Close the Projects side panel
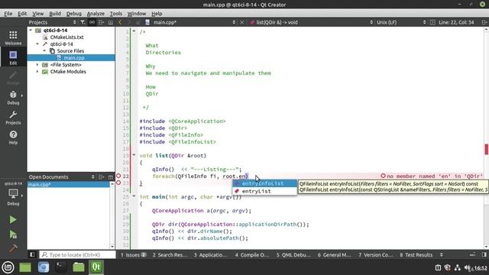 point(110,22)
